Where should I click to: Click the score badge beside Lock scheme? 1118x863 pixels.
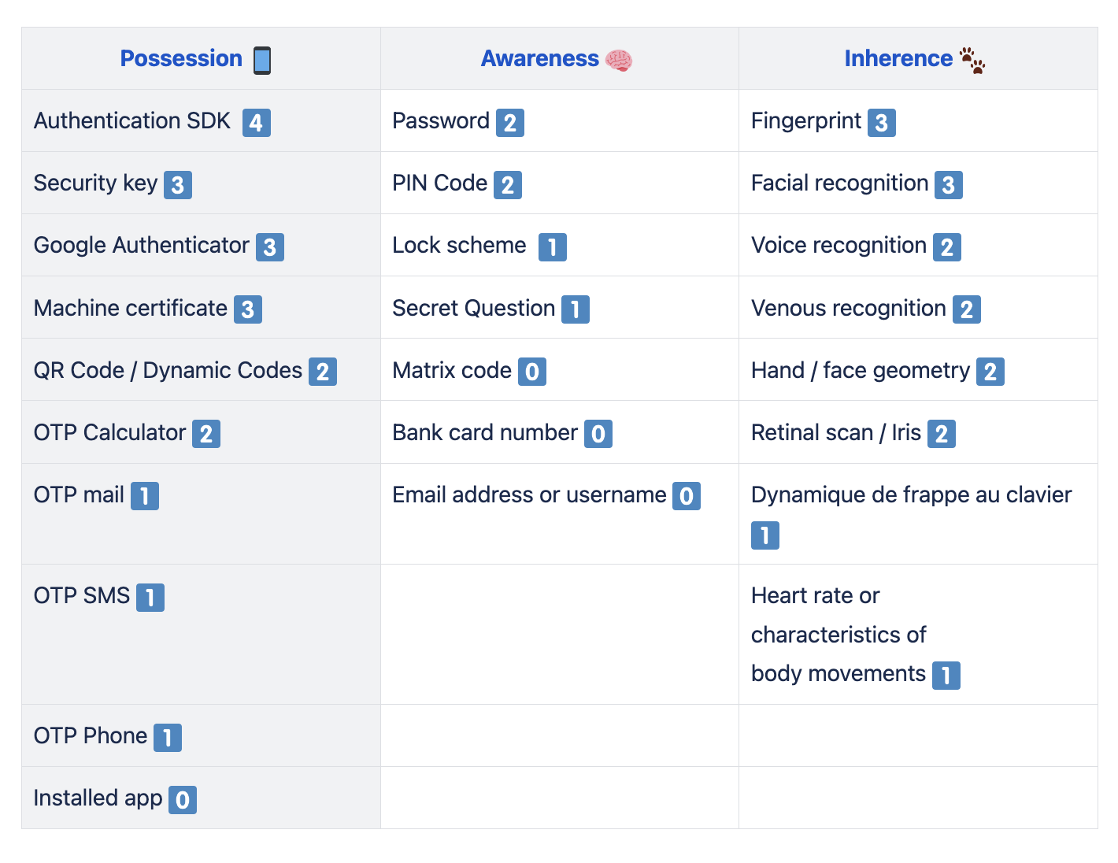click(x=553, y=247)
